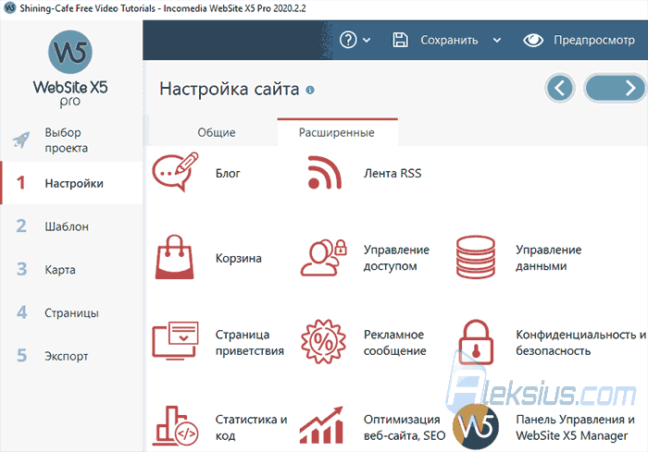648x452 pixels.
Task: Click the RSS feed icon
Action: point(324,173)
